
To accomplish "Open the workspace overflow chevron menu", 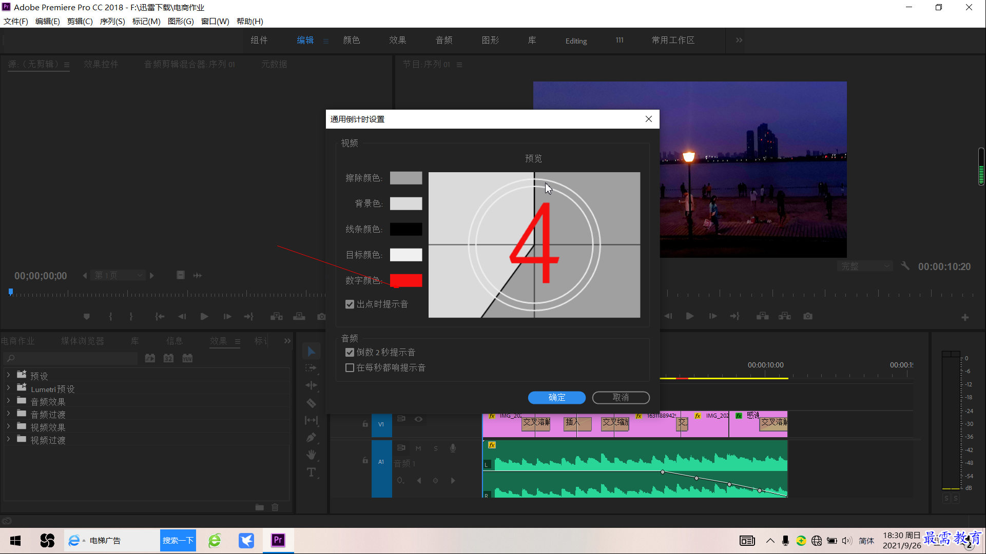I will 739,40.
